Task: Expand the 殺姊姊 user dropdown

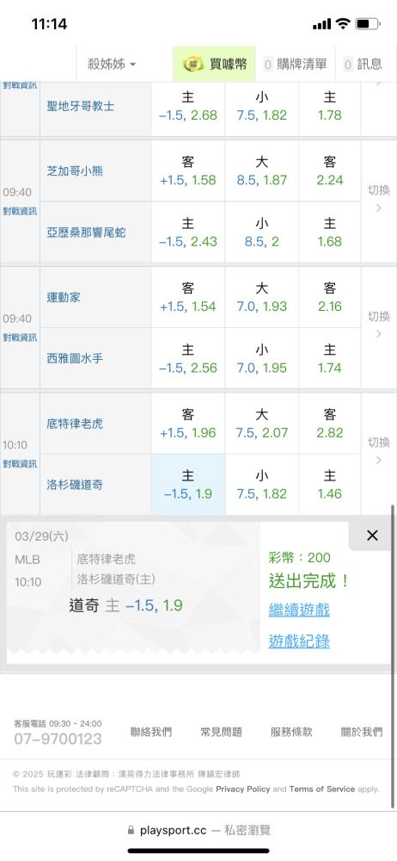Action: 112,65
